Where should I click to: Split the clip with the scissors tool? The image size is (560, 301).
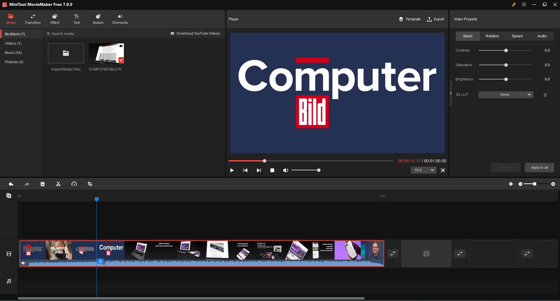pos(58,184)
